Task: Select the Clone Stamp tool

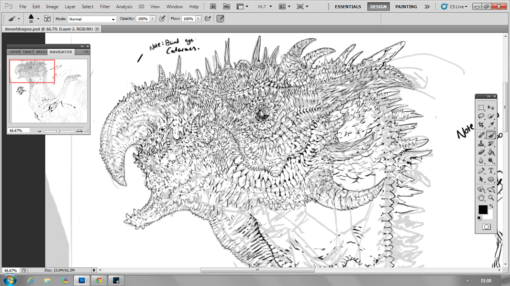Action: [481, 143]
